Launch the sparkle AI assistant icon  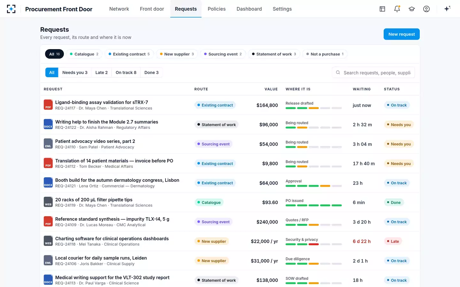click(x=447, y=9)
